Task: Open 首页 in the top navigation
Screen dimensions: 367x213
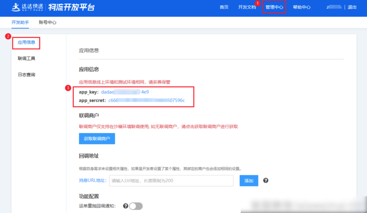Action: (224, 7)
